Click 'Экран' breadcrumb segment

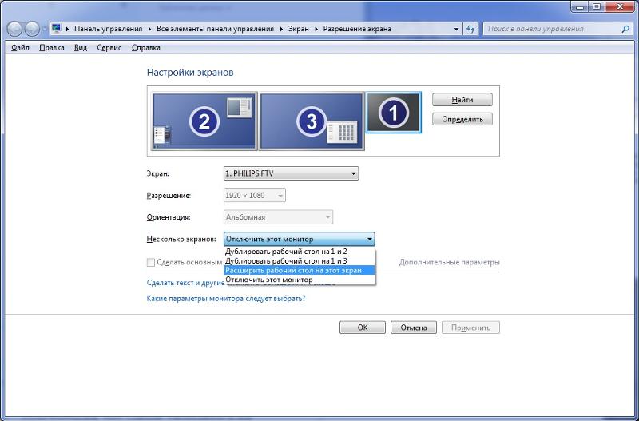[x=298, y=29]
